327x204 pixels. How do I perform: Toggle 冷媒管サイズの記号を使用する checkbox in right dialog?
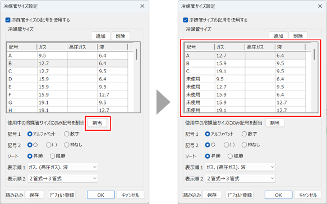[186, 20]
